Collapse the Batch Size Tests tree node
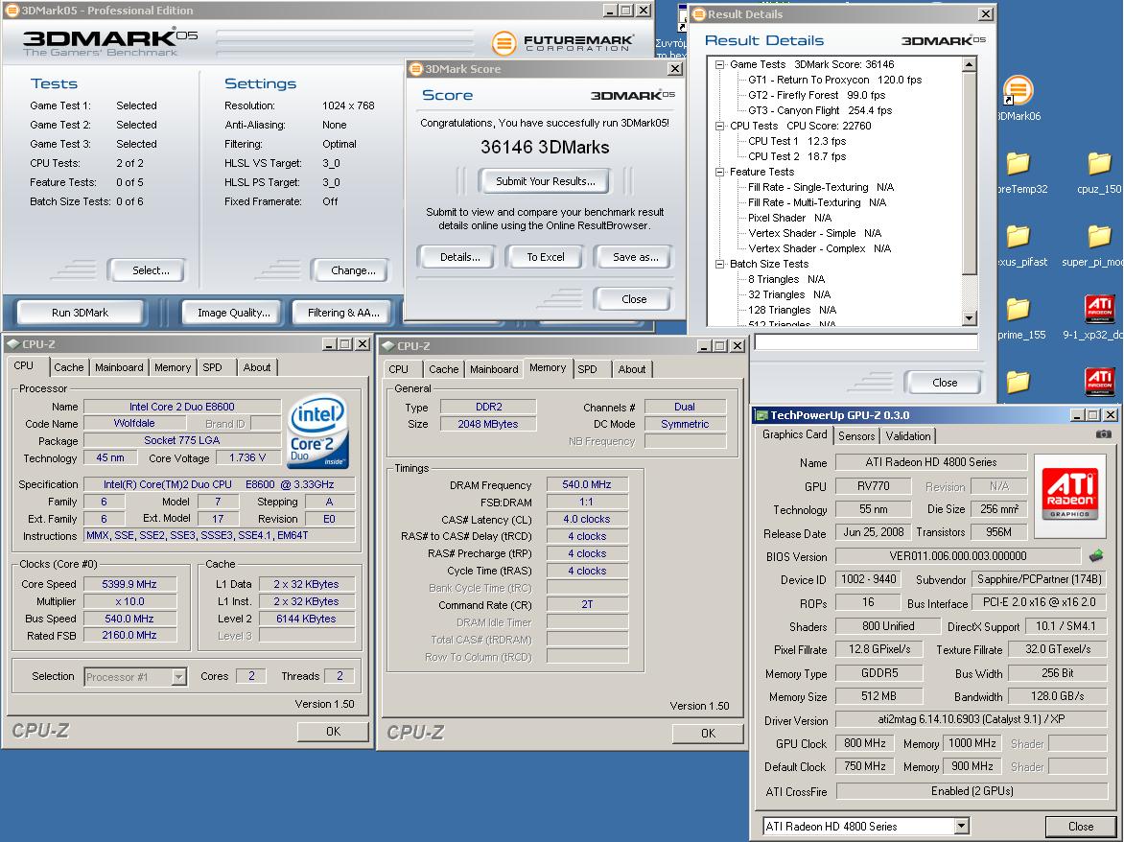Screen dimensions: 1124x842 click(x=719, y=264)
